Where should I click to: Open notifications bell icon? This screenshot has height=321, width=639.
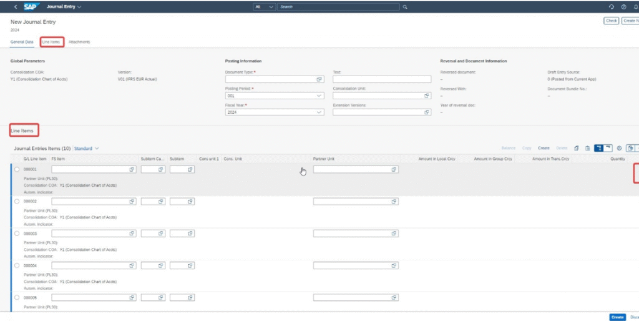[x=635, y=7]
